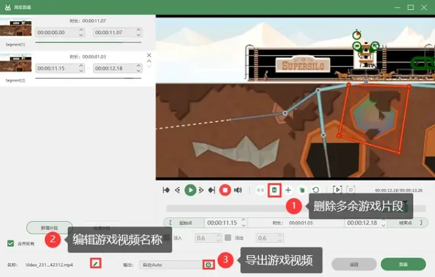Click the pencil icon to edit name
The height and width of the screenshot is (277, 435).
[x=96, y=263]
